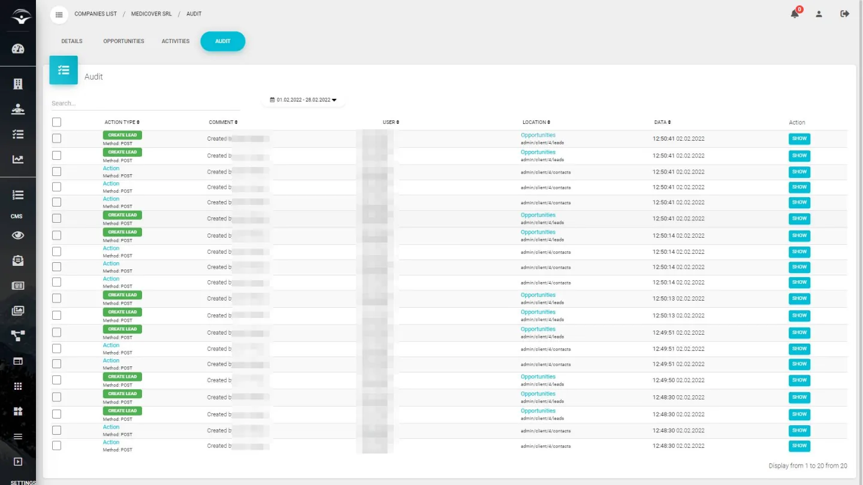
Task: Click the eye icon in the sidebar
Action: [18, 235]
